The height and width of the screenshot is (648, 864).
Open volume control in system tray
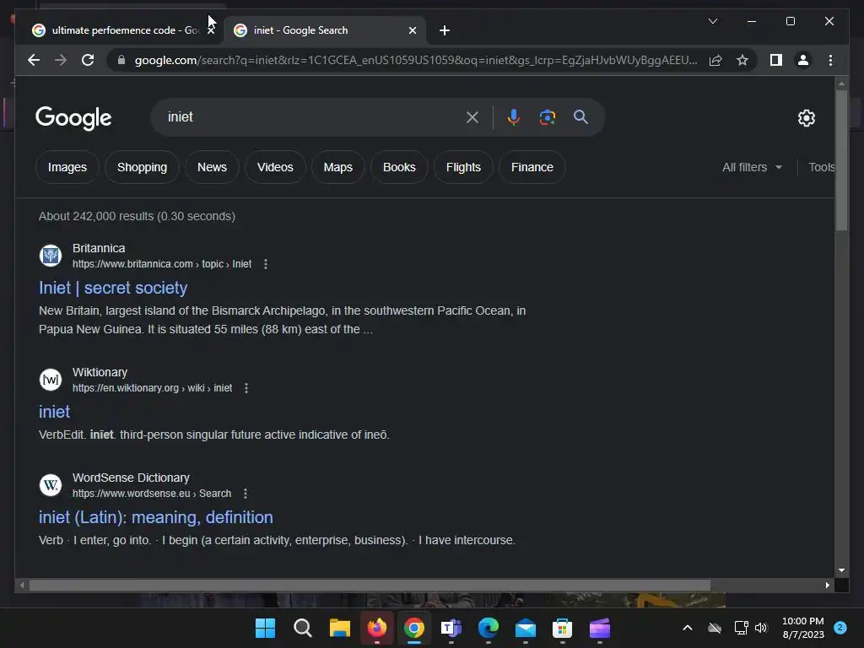tap(761, 628)
